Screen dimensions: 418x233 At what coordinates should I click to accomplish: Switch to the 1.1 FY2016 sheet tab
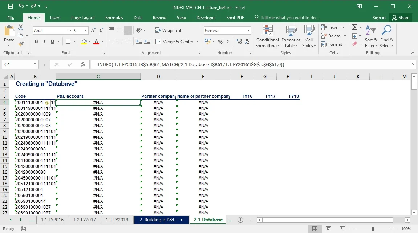(x=52, y=220)
